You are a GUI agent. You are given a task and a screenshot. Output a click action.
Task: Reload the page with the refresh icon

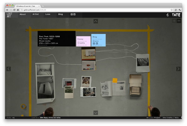click(x=14, y=10)
